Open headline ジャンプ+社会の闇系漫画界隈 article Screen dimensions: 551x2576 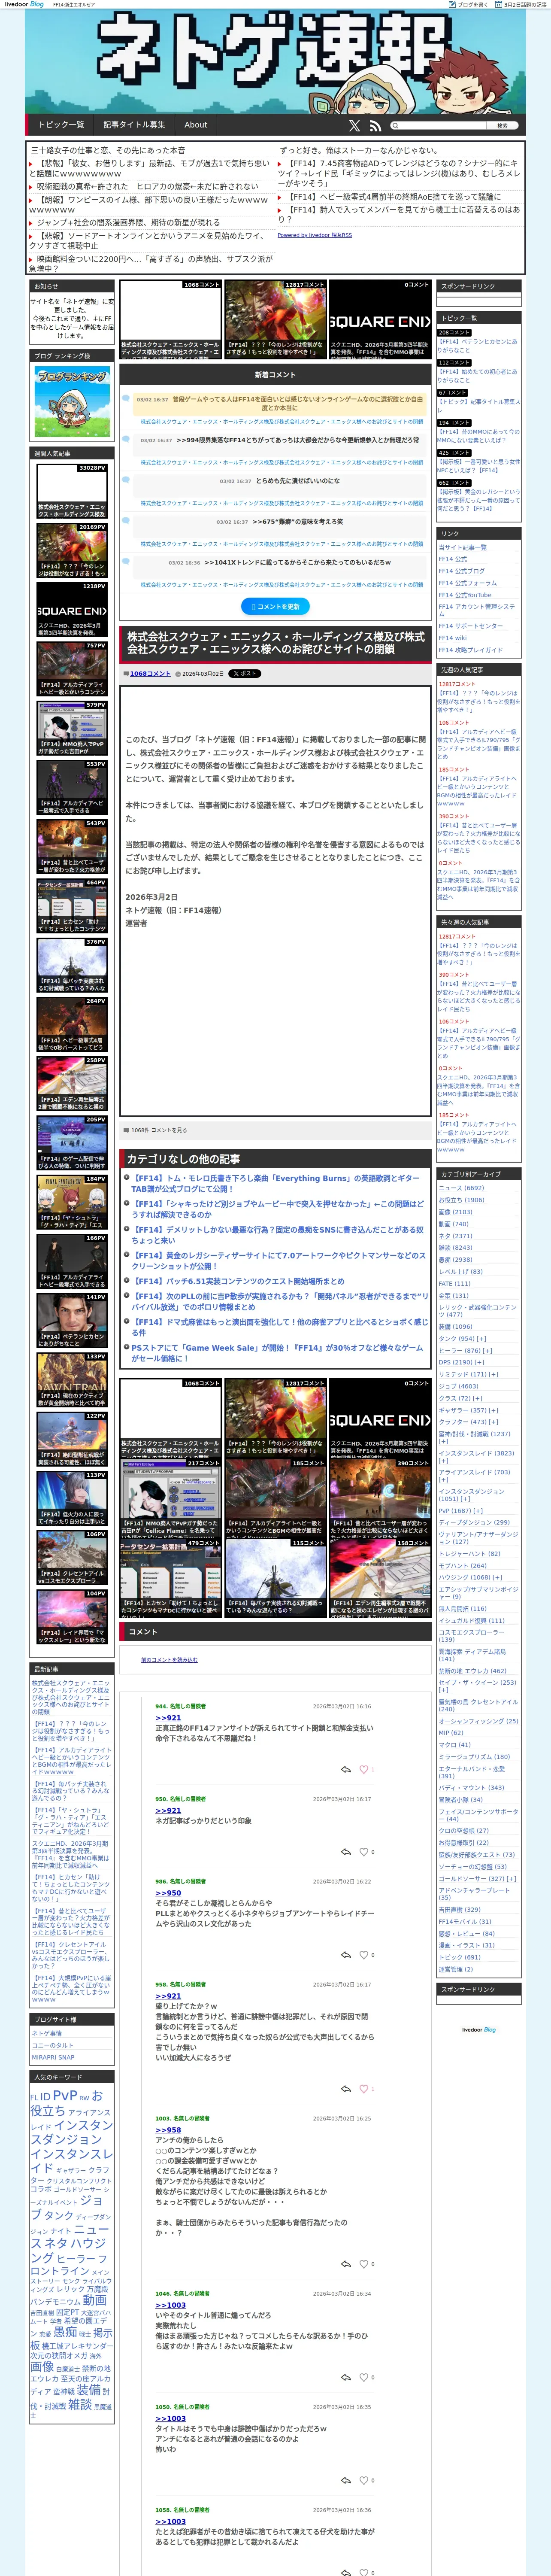point(128,222)
